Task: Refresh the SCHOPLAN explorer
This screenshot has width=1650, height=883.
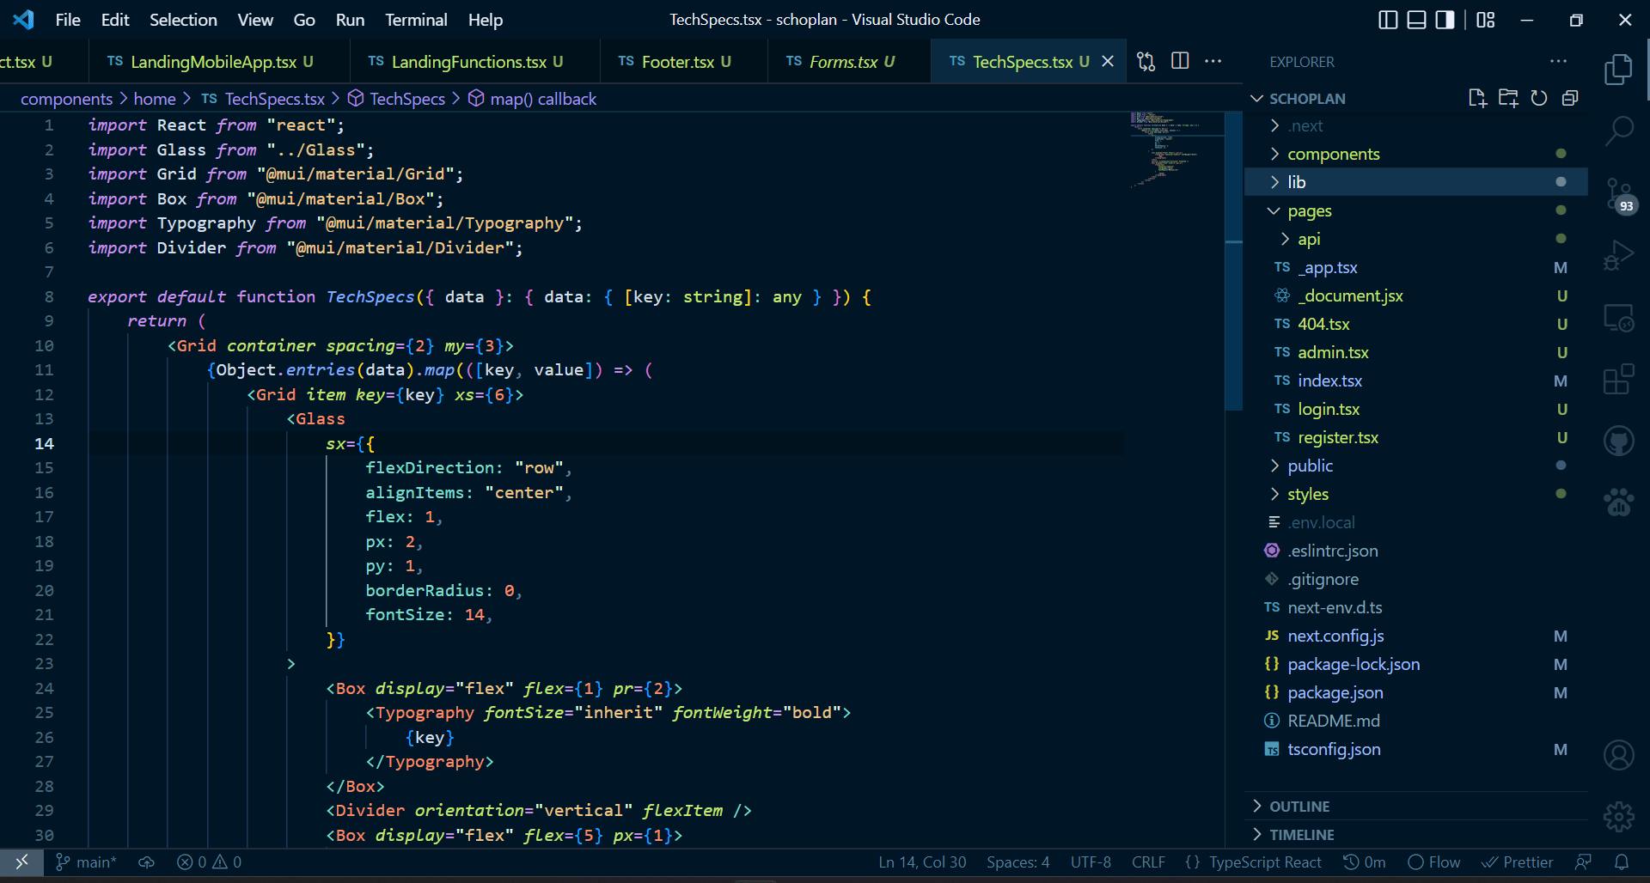Action: [x=1539, y=98]
